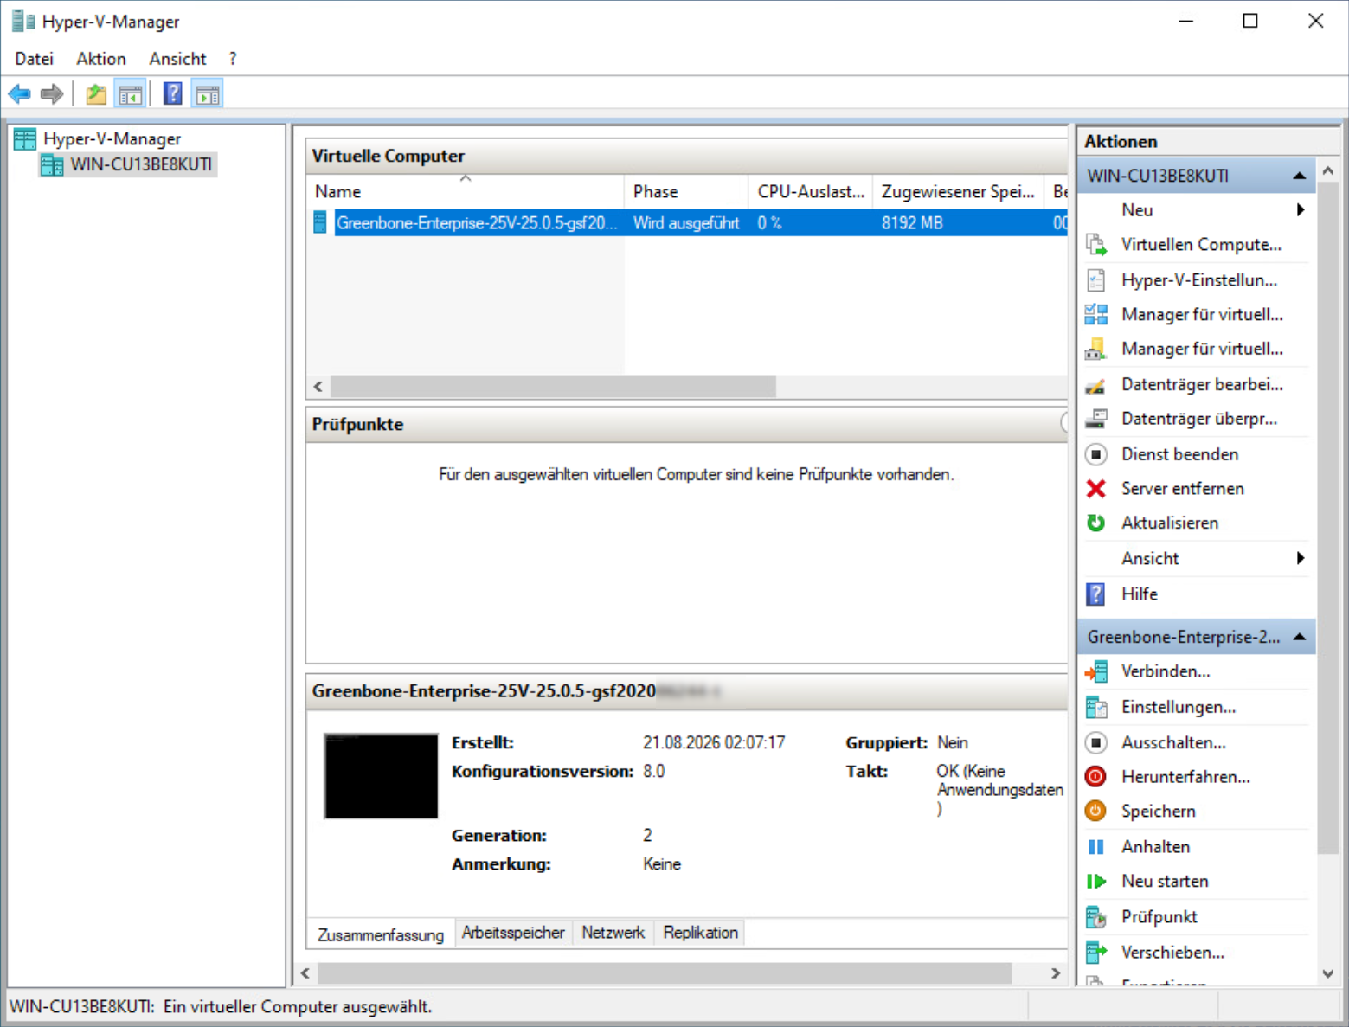Image resolution: width=1349 pixels, height=1027 pixels.
Task: Click the Dienst beenden action text
Action: pyautogui.click(x=1179, y=454)
